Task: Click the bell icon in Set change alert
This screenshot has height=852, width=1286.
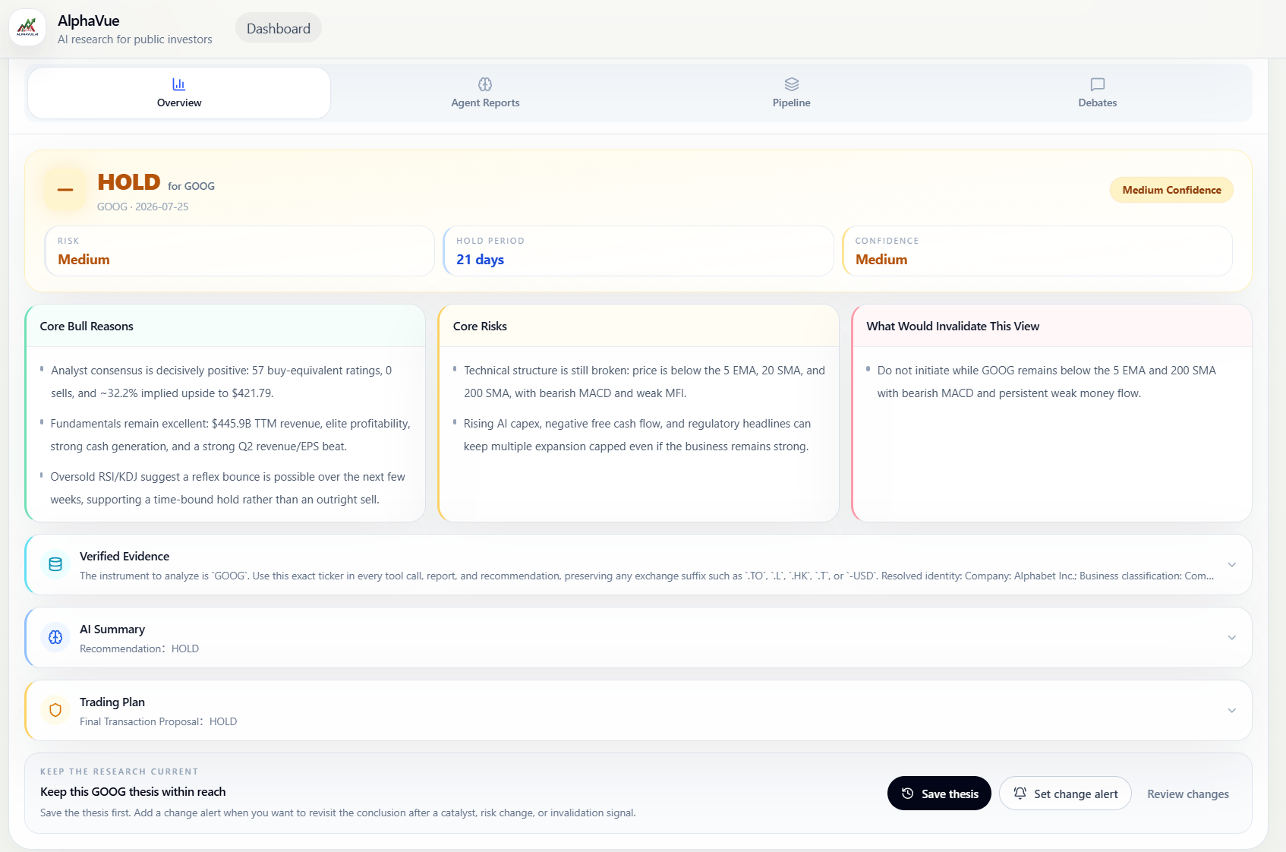Action: [x=1020, y=794]
